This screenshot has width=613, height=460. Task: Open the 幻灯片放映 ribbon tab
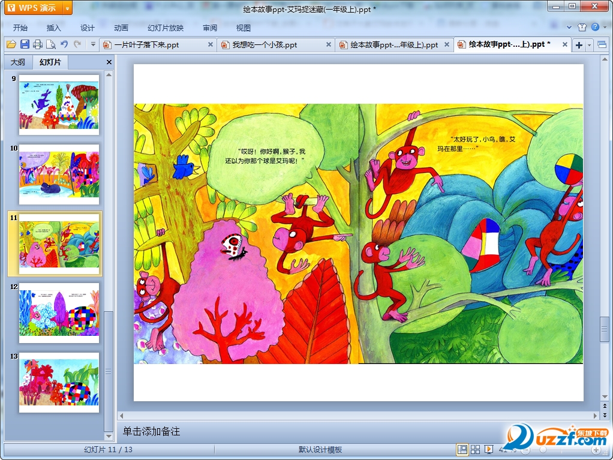166,28
